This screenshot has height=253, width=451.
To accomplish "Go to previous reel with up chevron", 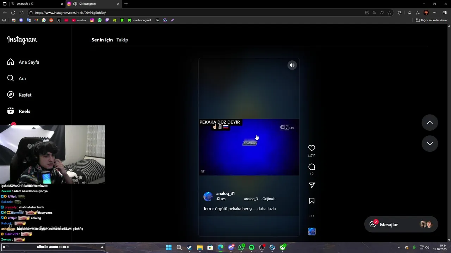I will (x=430, y=123).
